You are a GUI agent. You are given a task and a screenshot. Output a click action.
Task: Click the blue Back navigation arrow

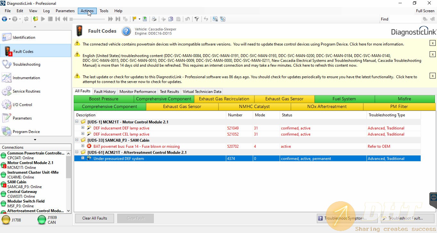click(4, 19)
